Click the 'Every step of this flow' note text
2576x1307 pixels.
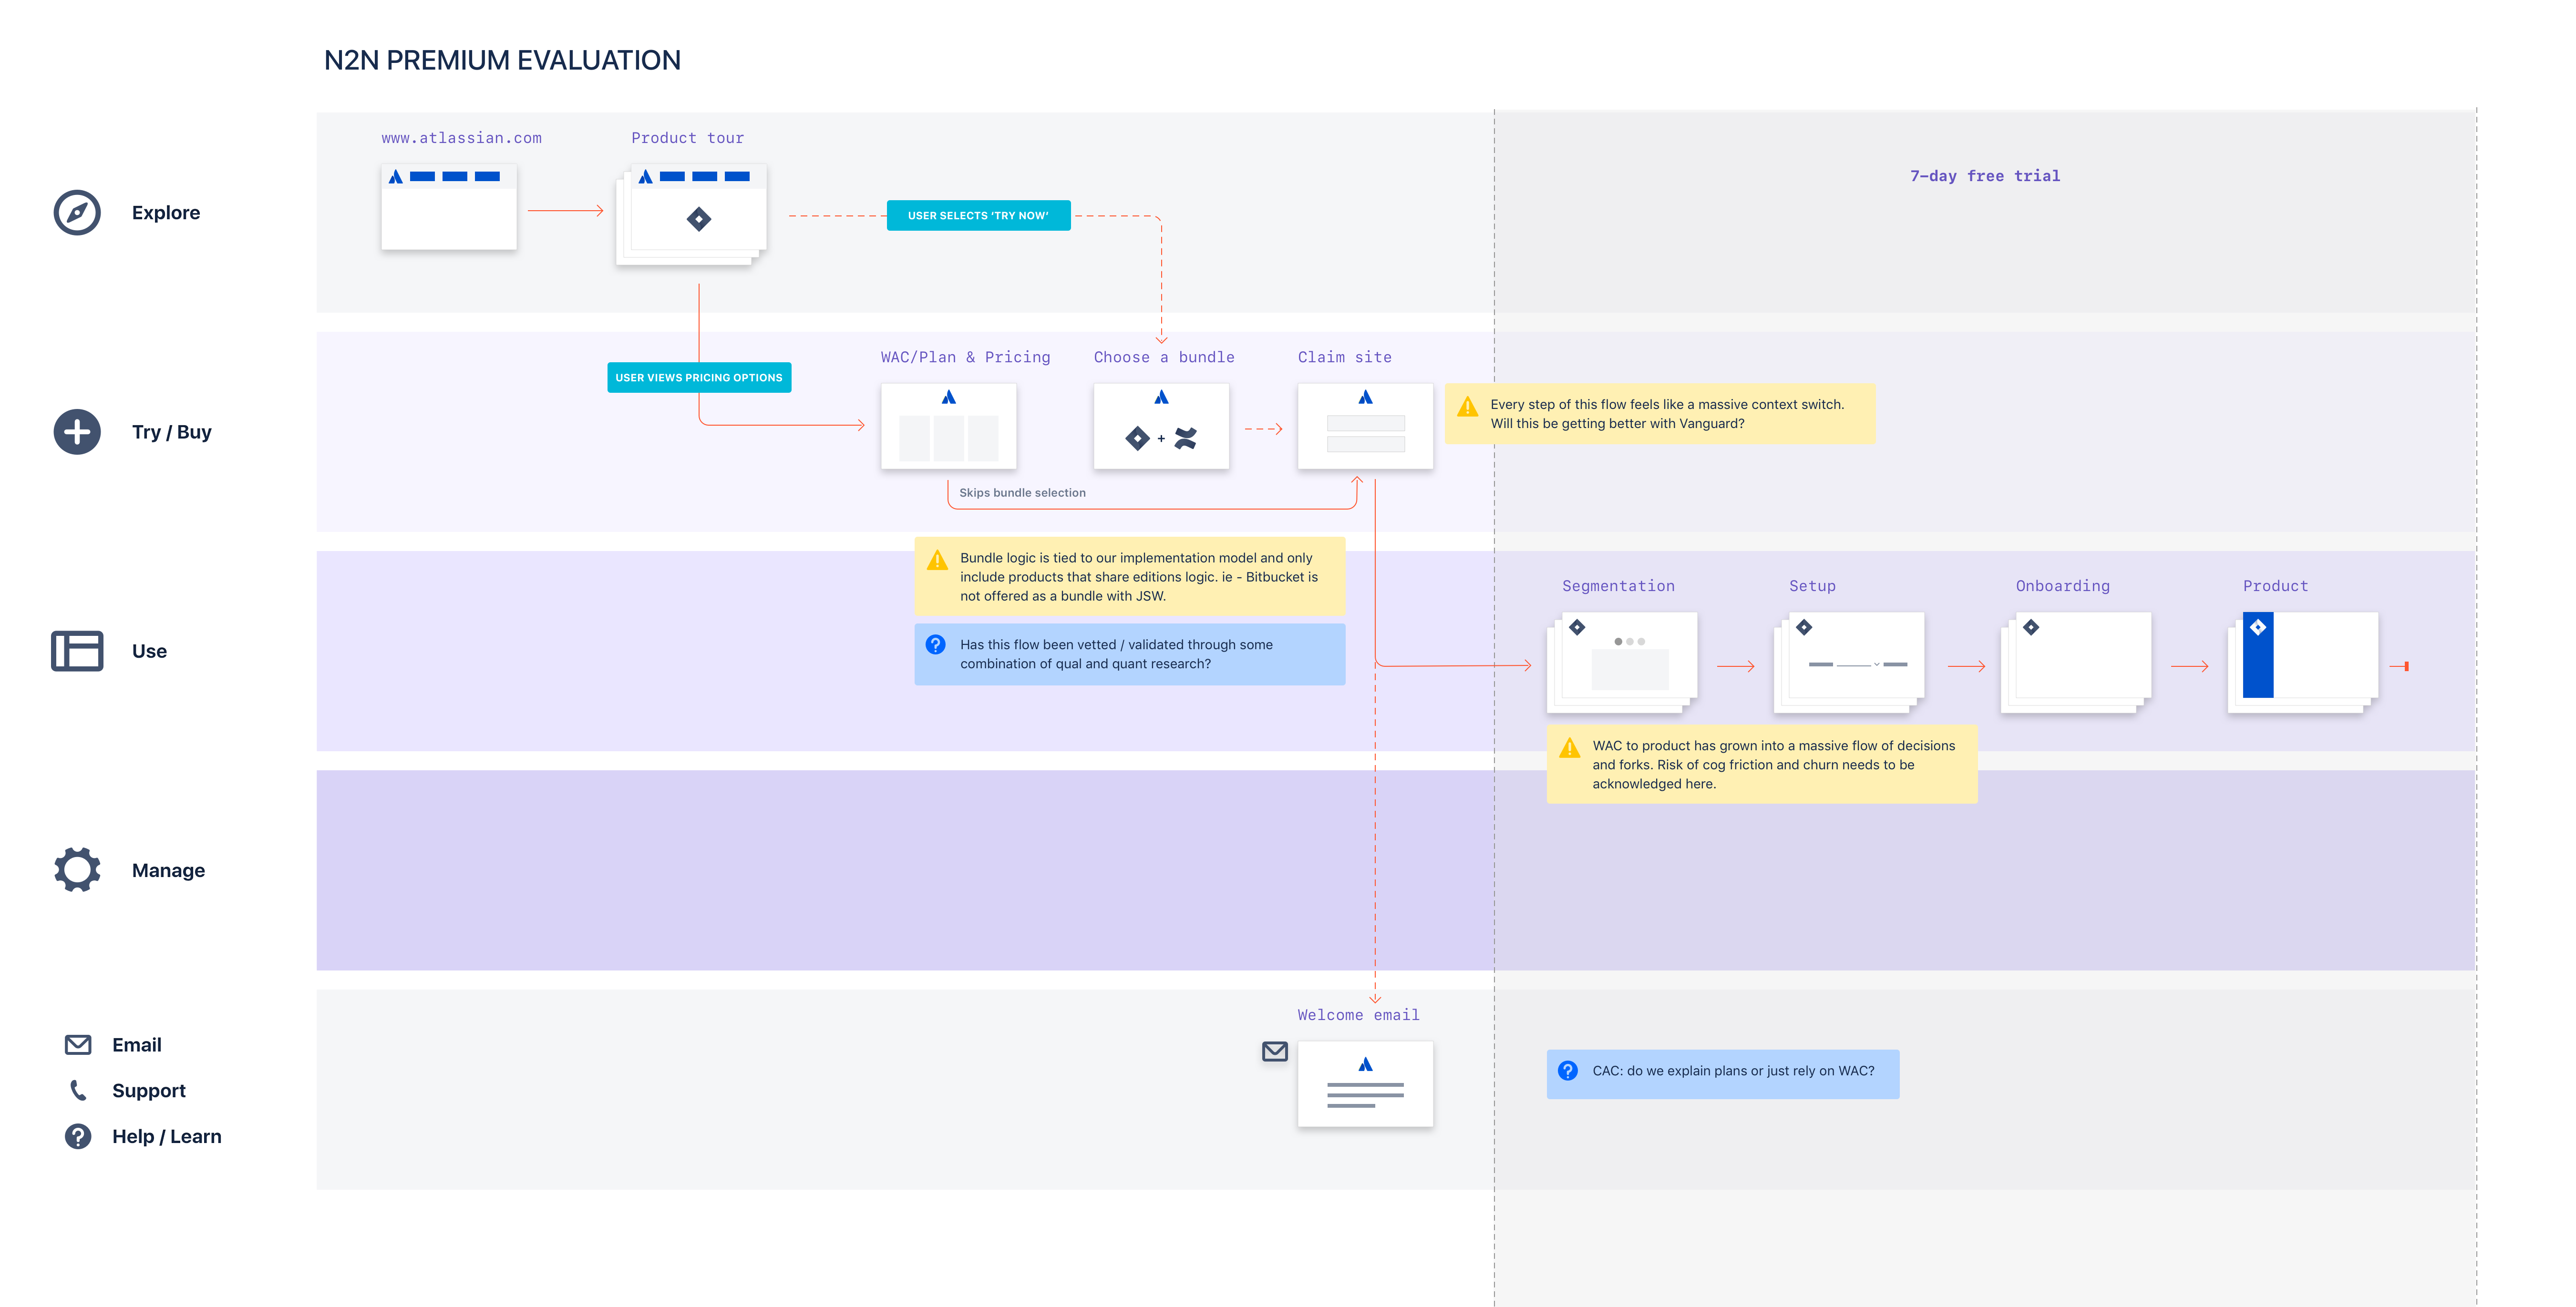pos(1667,414)
